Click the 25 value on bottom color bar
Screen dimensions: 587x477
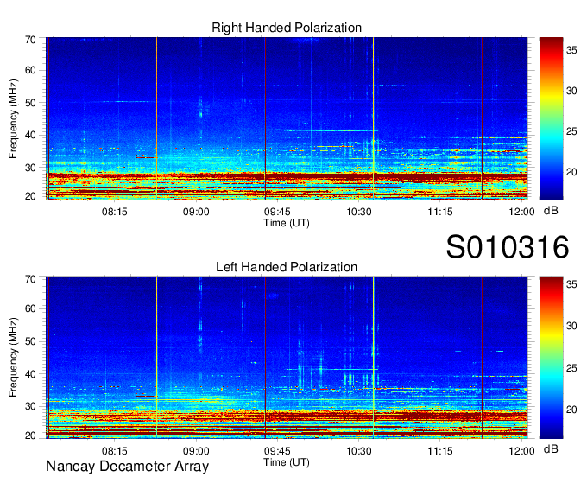tap(571, 368)
